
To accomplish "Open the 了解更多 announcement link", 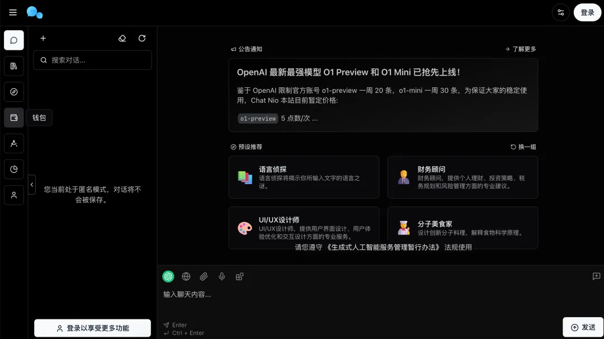I will (521, 49).
